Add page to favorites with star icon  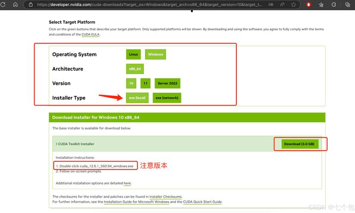(294, 5)
